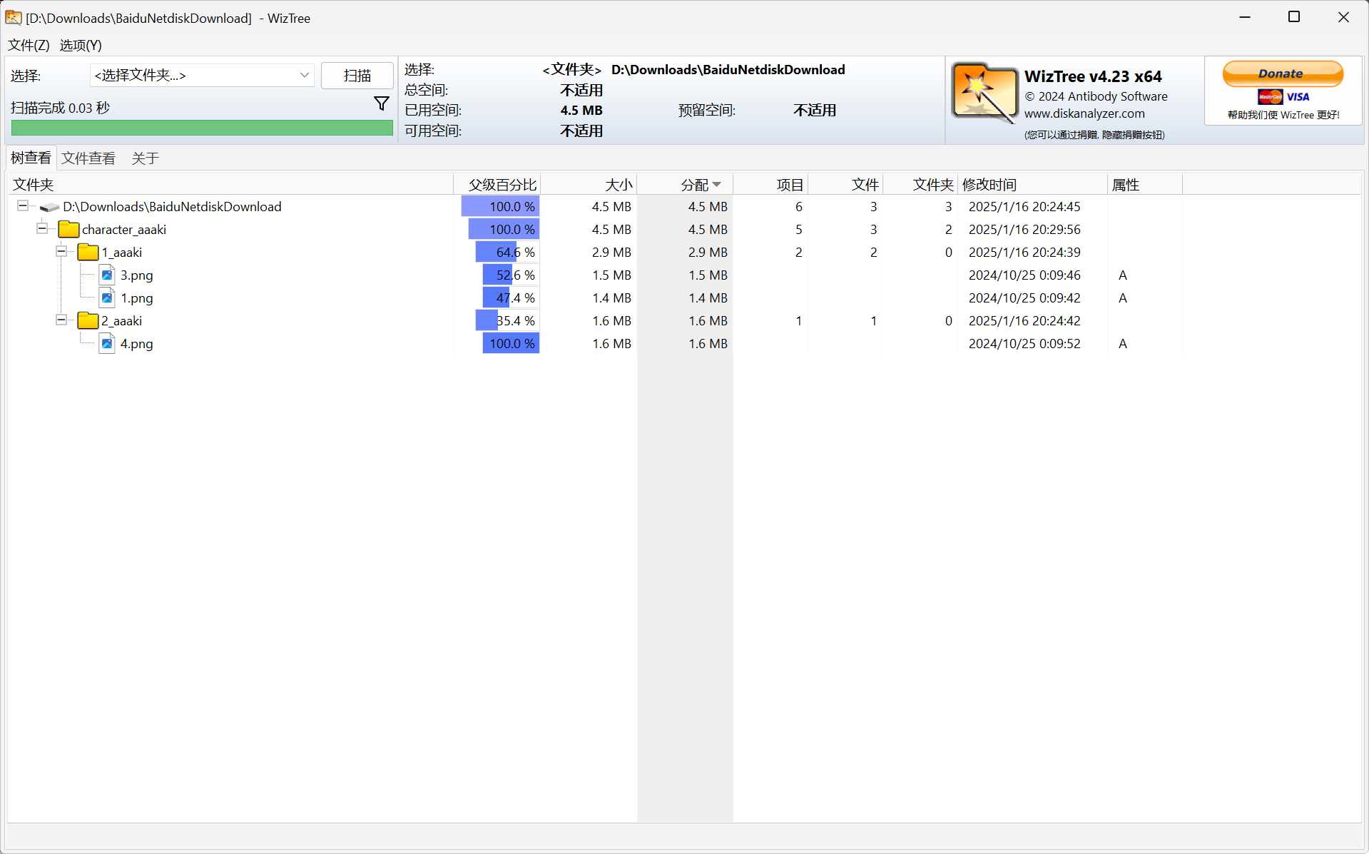Viewport: 1369px width, 854px height.
Task: Collapse the 2_aaaki folder node
Action: [61, 320]
